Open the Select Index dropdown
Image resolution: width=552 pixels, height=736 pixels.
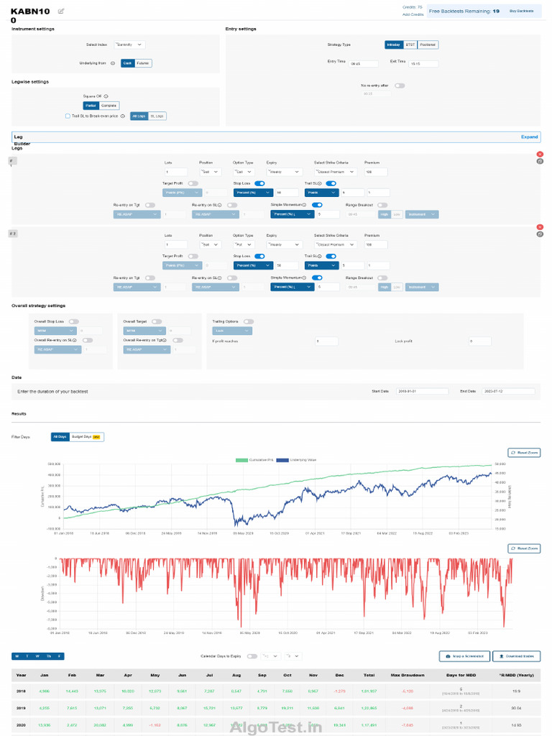tap(129, 45)
